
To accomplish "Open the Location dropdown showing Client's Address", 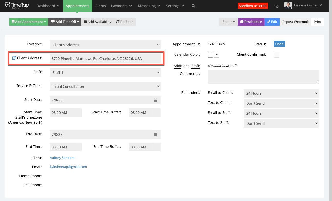I will pos(105,45).
